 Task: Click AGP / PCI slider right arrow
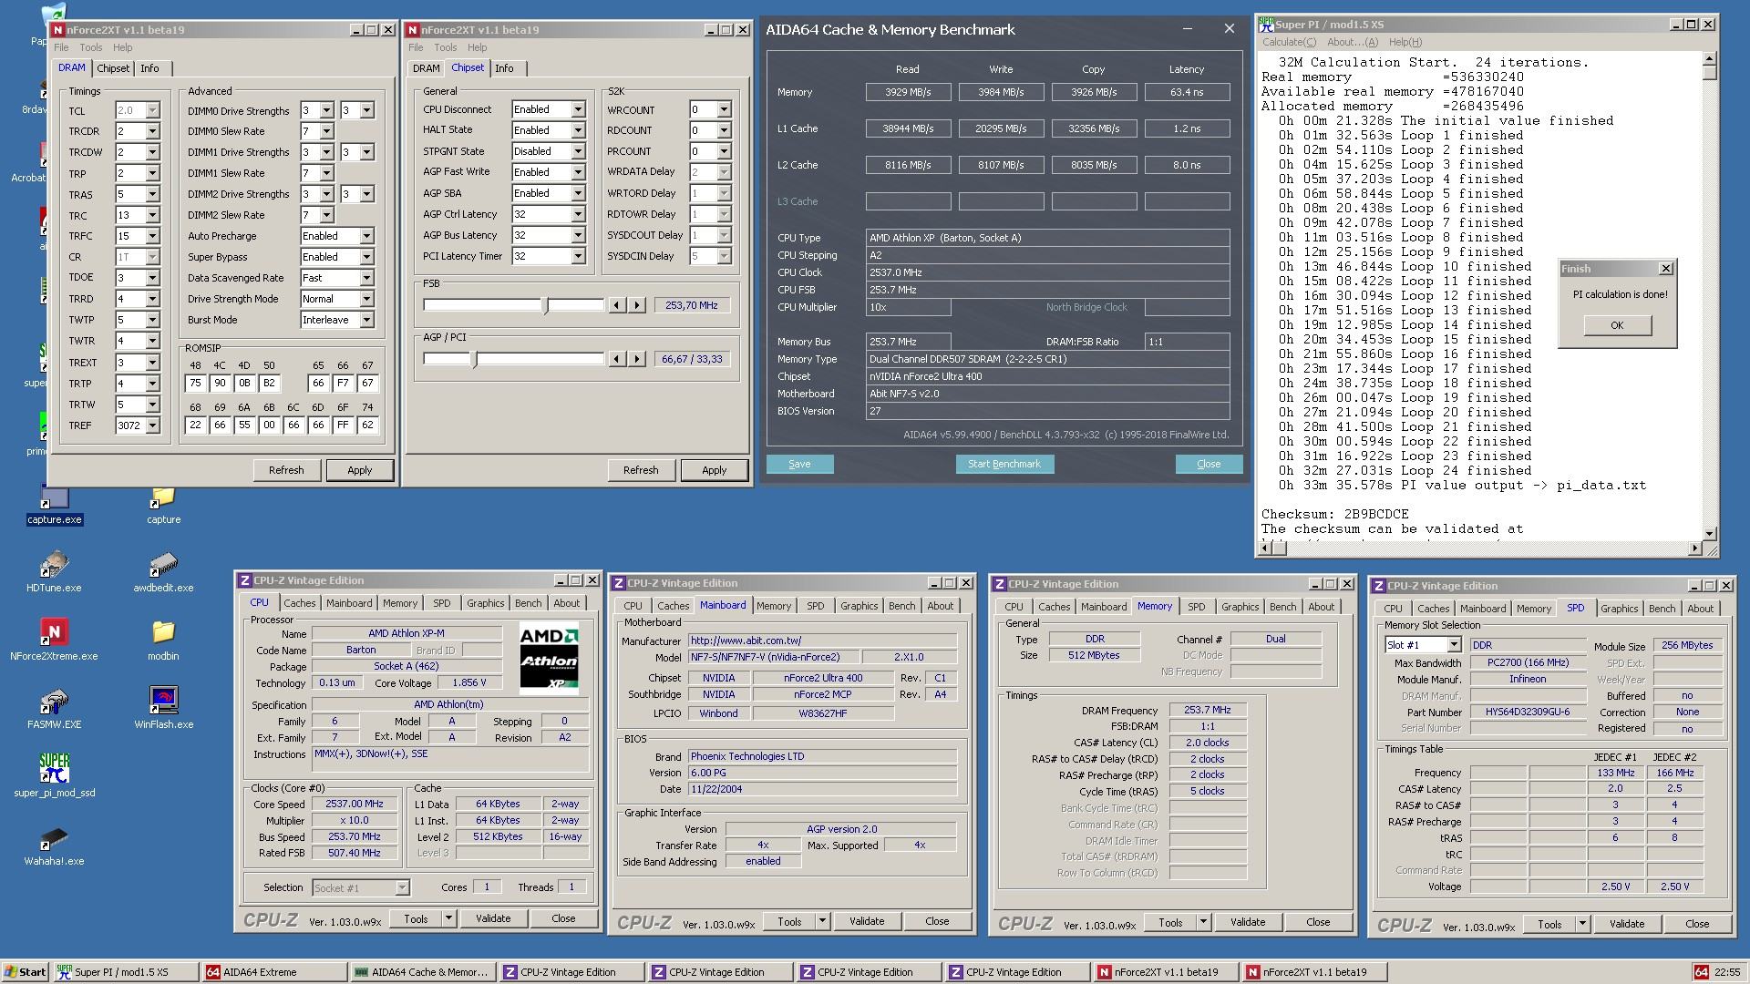coord(637,359)
